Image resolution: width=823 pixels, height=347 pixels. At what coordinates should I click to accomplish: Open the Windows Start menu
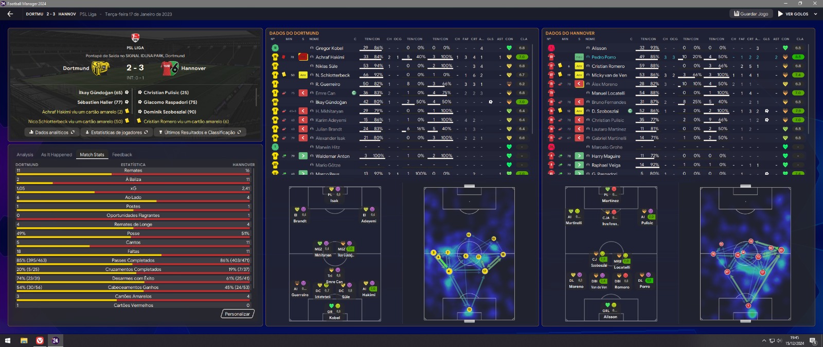coord(8,340)
